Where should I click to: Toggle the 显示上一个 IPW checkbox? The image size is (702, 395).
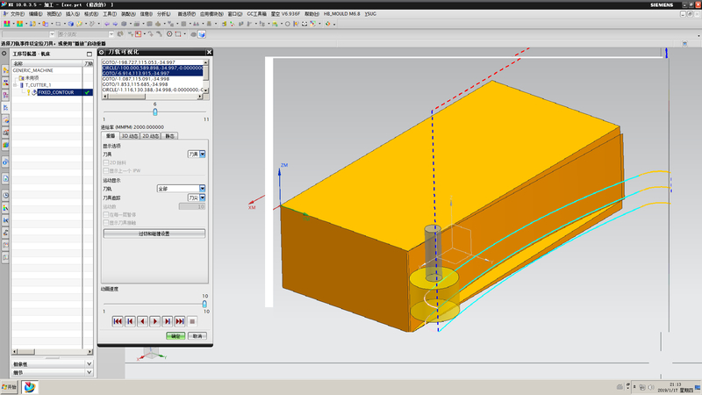point(106,170)
